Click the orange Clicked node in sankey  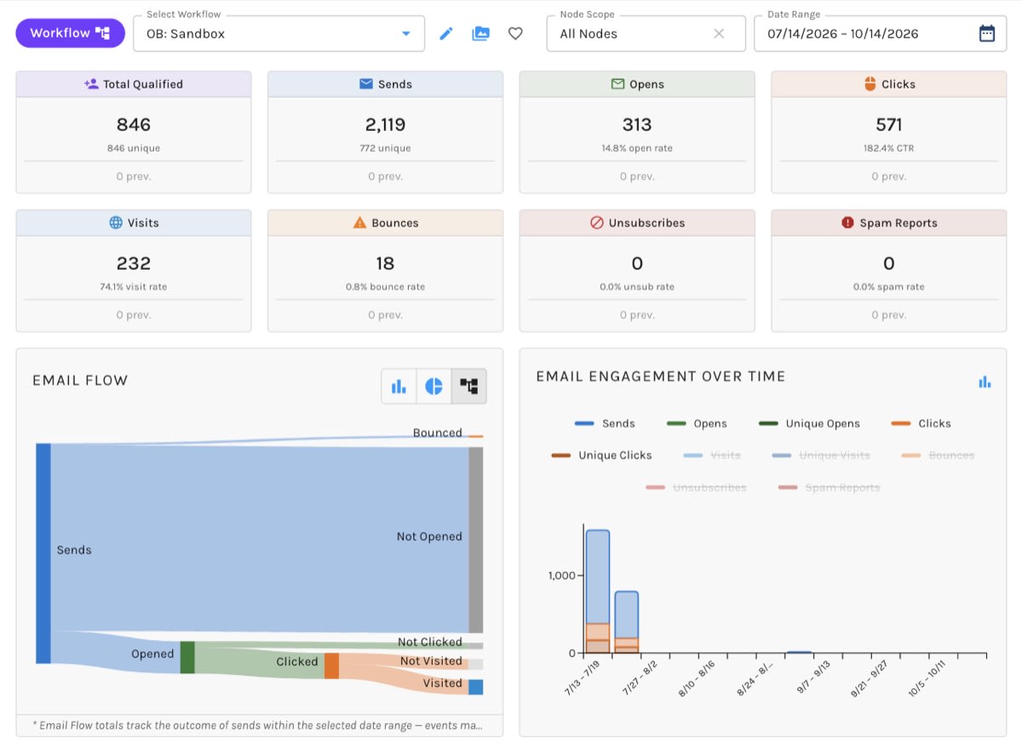tap(331, 665)
